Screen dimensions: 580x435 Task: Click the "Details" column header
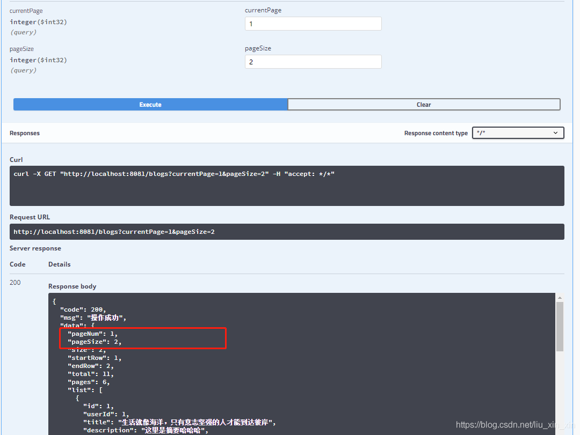click(59, 264)
